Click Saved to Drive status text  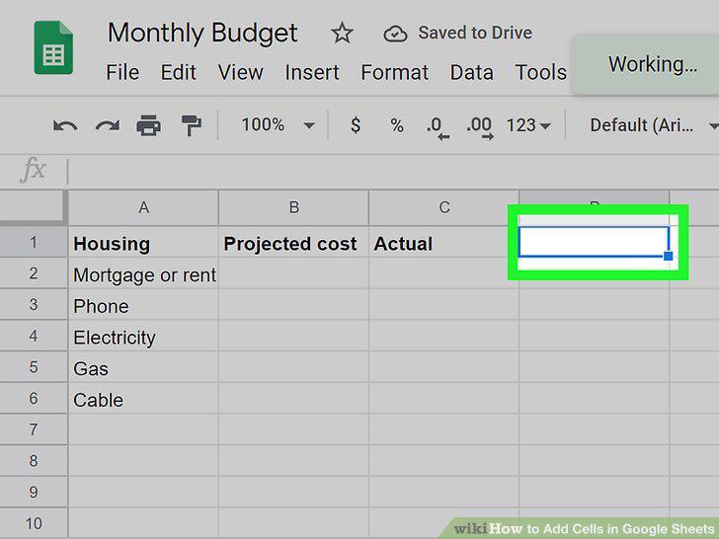475,33
